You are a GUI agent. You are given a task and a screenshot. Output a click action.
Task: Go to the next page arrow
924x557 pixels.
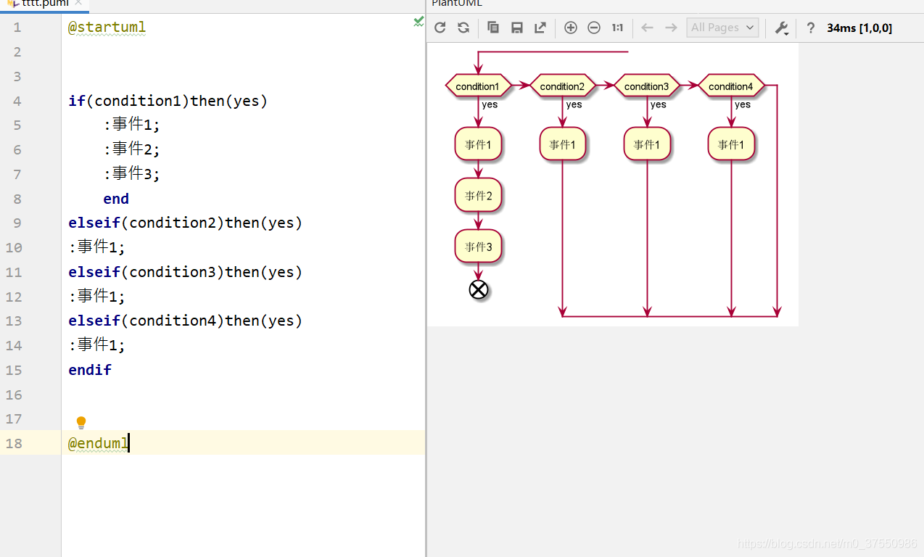(x=671, y=28)
